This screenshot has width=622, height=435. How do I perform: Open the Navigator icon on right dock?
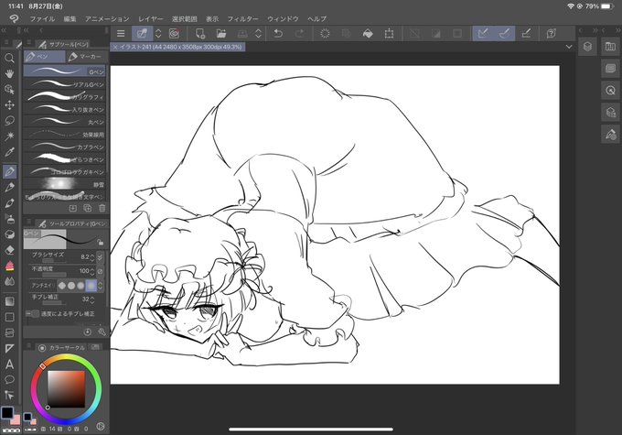[610, 91]
